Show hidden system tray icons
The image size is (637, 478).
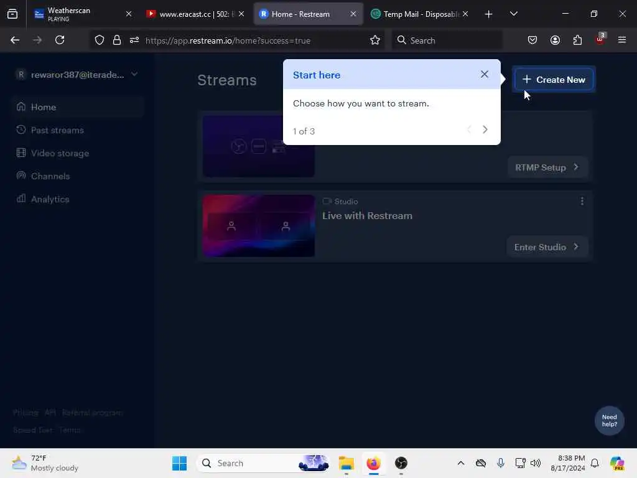(461, 463)
